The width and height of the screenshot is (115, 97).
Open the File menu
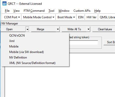pos(7,11)
